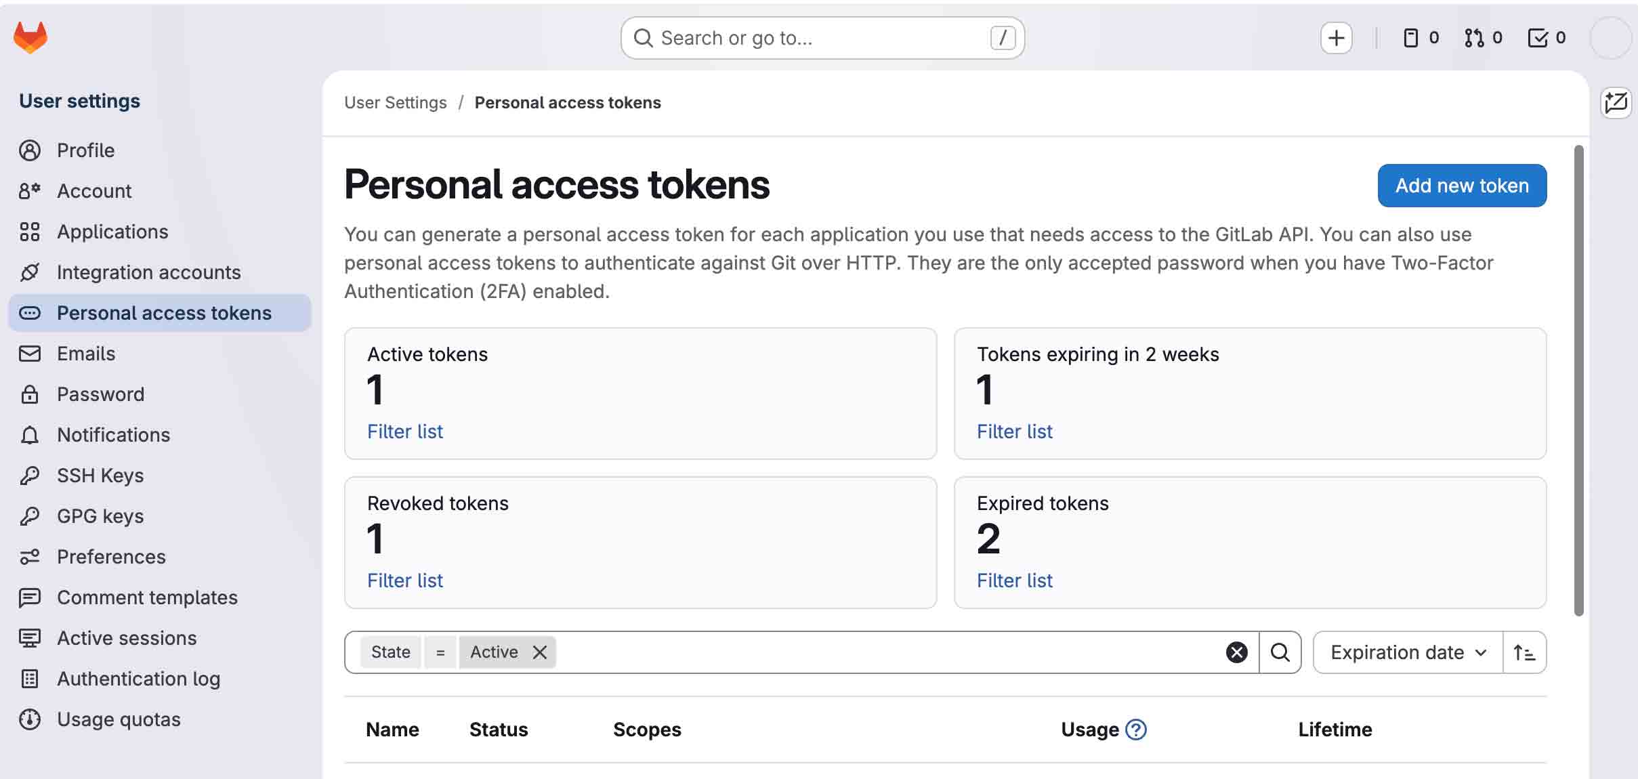Select SSH Keys in the sidebar
Viewport: 1638px width, 779px height.
99,475
